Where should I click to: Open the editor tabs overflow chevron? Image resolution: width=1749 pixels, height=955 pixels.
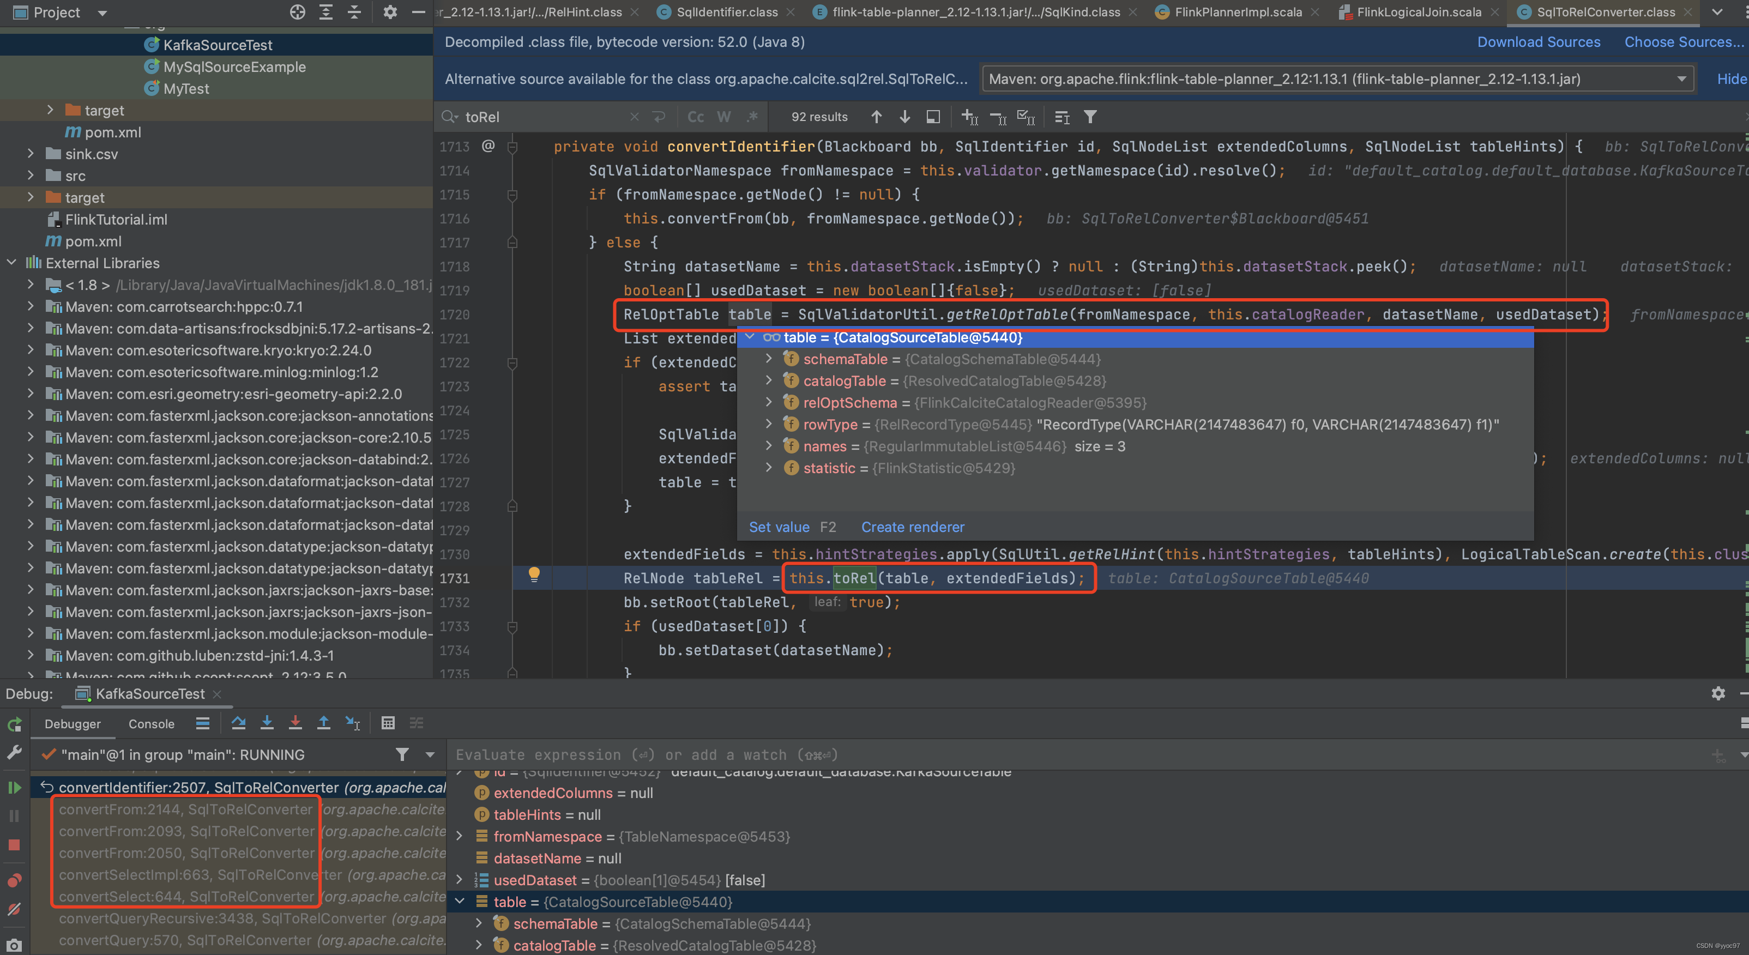click(1717, 12)
